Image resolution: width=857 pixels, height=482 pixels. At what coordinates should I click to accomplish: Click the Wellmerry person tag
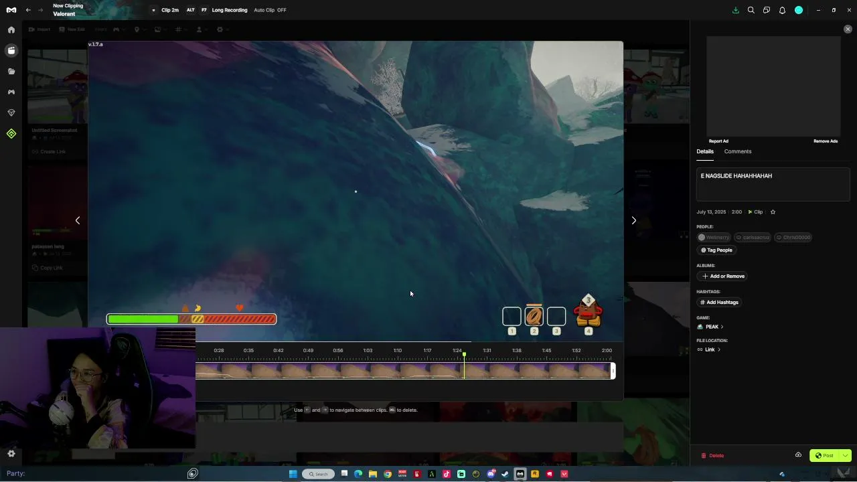[x=714, y=238]
